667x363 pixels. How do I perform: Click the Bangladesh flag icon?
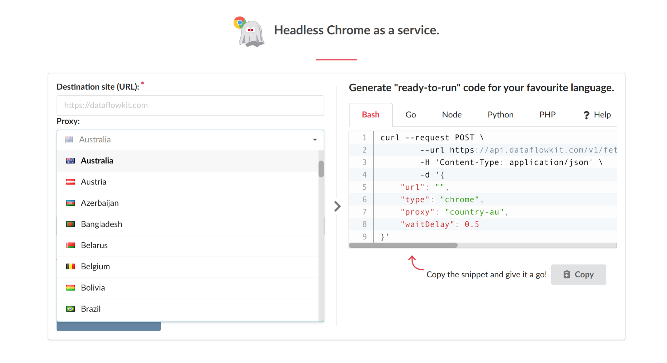point(70,224)
